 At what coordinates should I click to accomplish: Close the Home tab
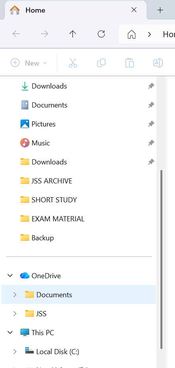coord(134,10)
